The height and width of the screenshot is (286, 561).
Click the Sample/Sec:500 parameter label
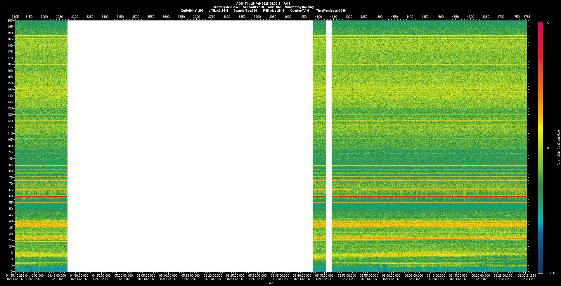(x=245, y=11)
